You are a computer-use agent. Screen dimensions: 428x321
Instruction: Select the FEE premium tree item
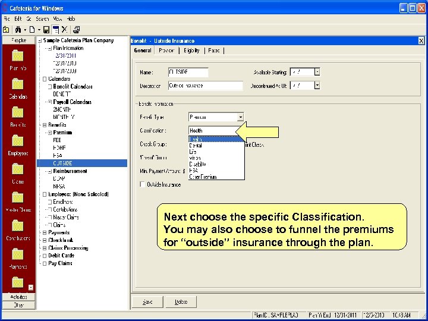point(57,140)
